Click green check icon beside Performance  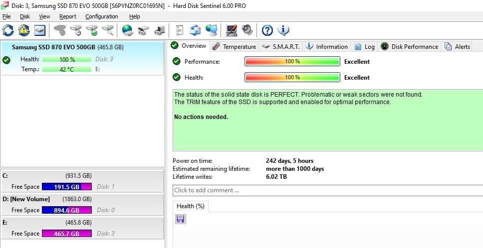click(x=177, y=61)
